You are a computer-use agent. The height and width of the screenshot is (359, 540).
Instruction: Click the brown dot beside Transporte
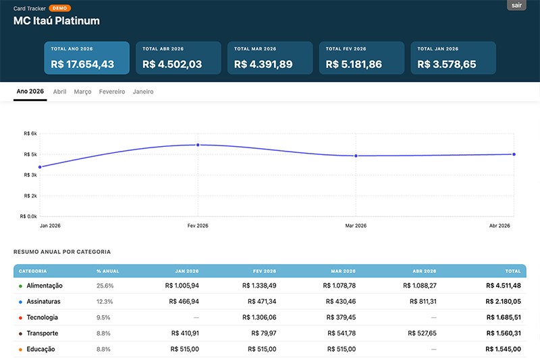[x=20, y=333]
